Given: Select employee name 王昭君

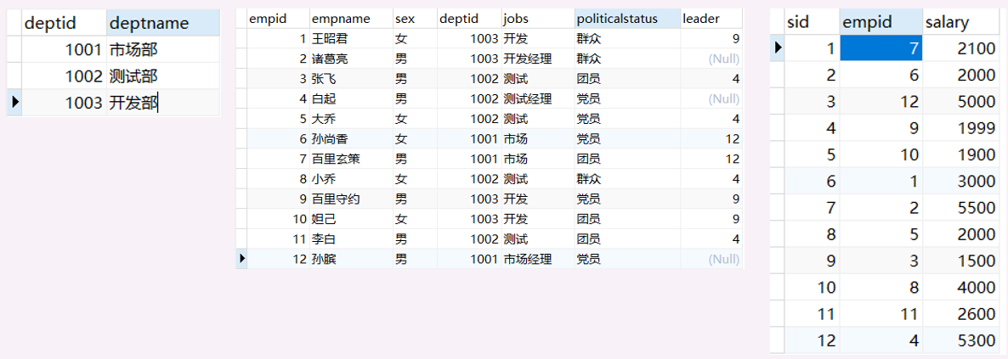Looking at the screenshot, I should click(351, 38).
